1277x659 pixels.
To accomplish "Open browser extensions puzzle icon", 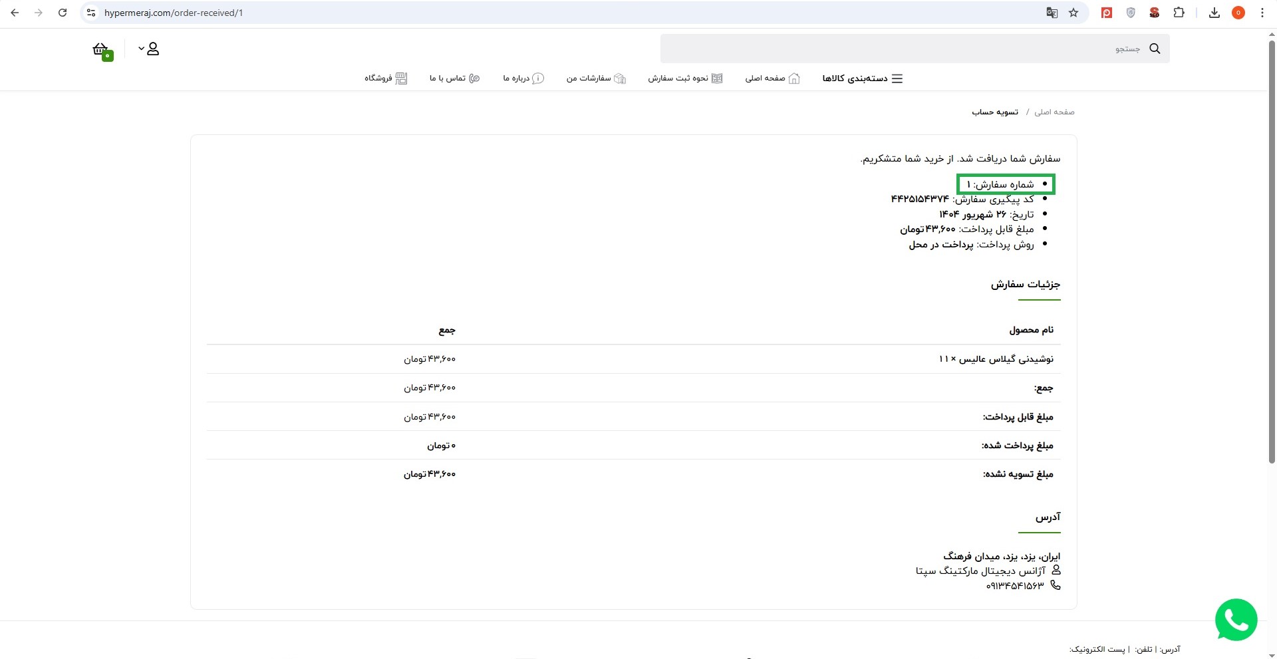I will point(1179,13).
